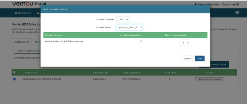Click the partially hidden nav icon beside Dashboard
The width and height of the screenshot is (247, 104).
click(x=38, y=13)
